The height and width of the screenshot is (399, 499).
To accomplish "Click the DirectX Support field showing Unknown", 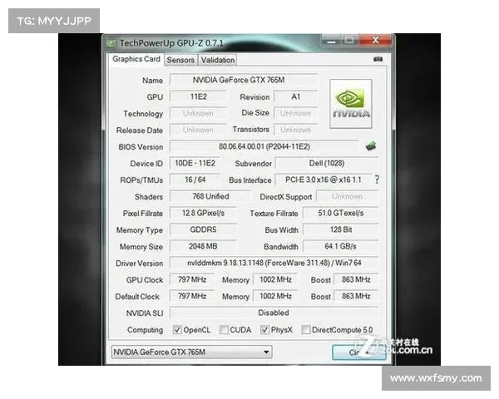I will pyautogui.click(x=347, y=196).
